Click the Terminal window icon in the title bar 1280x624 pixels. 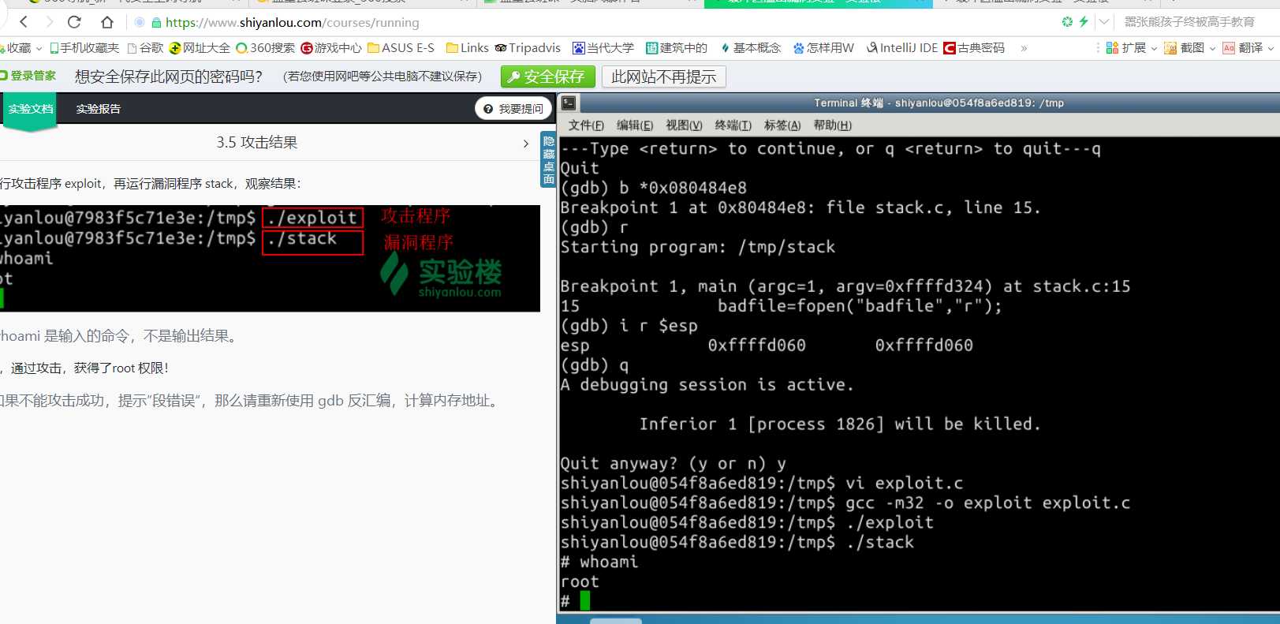point(569,103)
